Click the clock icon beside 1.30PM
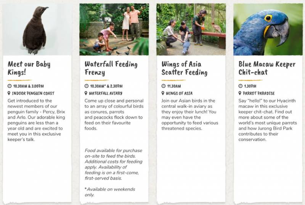This screenshot has width=305, height=205. pyautogui.click(x=241, y=86)
